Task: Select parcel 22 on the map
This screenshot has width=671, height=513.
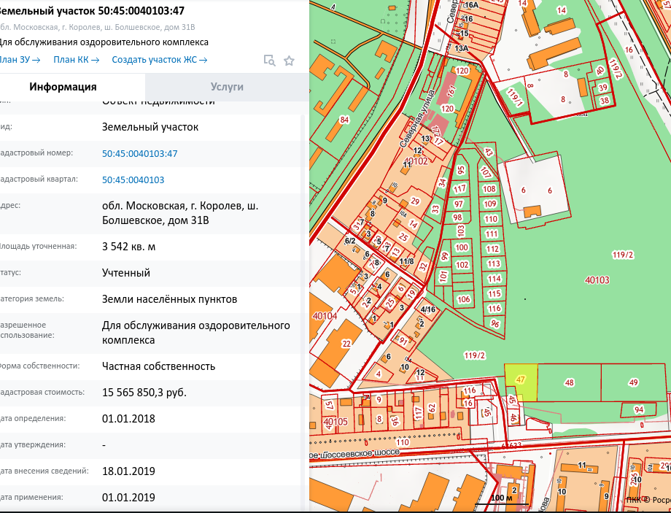Action: [x=346, y=344]
